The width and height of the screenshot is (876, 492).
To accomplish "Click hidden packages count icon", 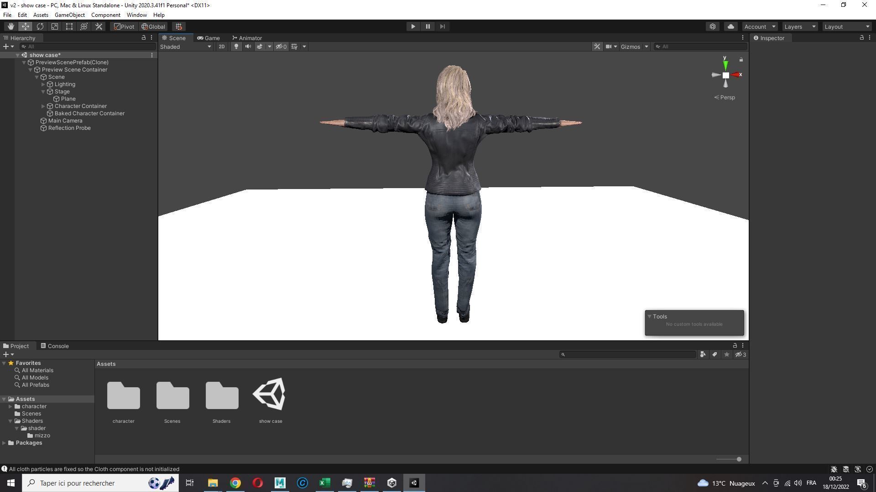I will click(741, 354).
